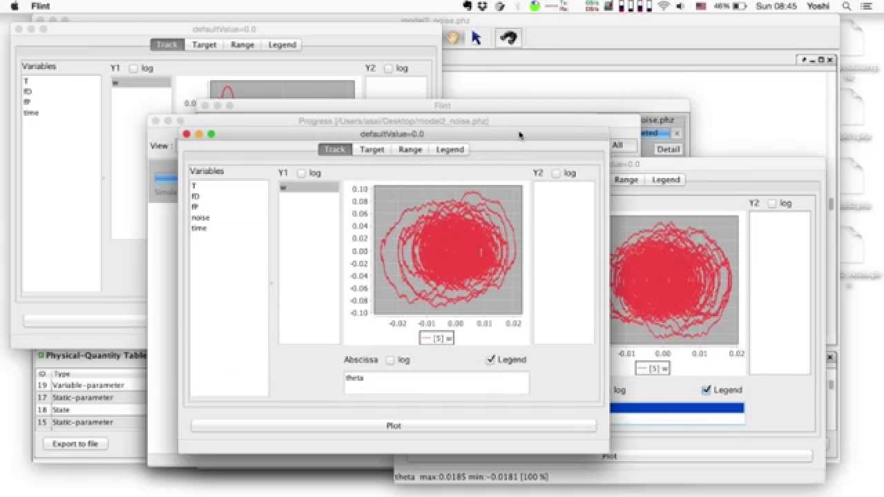The height and width of the screenshot is (497, 884).
Task: Select fD in front window Variables list
Action: click(195, 197)
